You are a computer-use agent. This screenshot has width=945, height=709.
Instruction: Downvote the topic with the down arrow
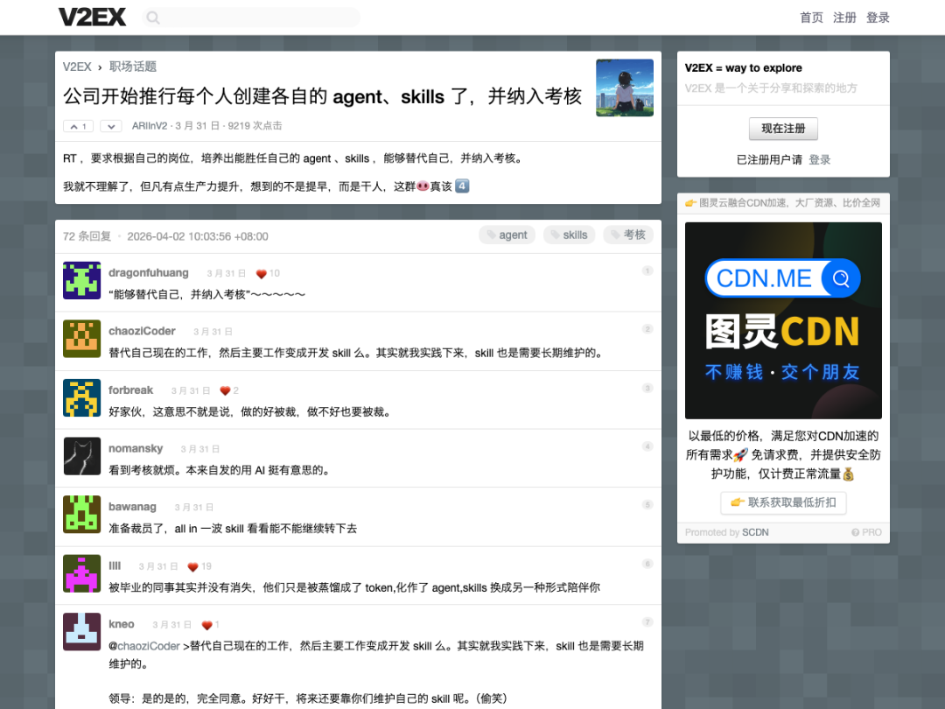point(110,125)
